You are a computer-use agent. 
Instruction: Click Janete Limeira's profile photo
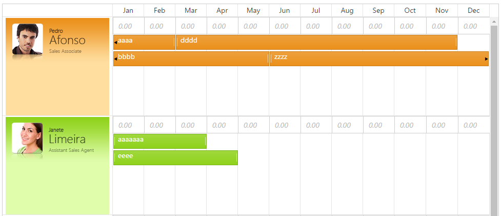click(27, 138)
